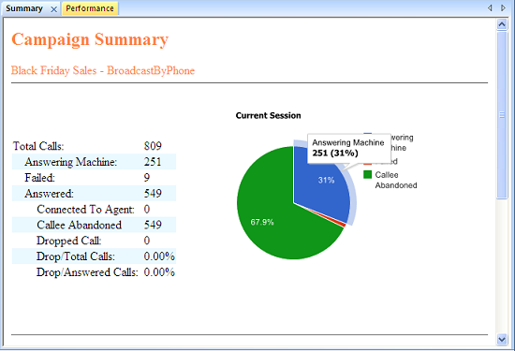Click the scrollbar down arrow button
The height and width of the screenshot is (351, 515).
point(502,340)
